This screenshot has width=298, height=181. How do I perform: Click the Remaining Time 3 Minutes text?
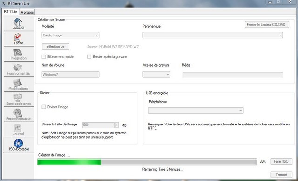[163, 169]
